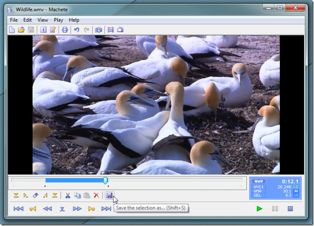Open the Help menu
This screenshot has height=226, width=314.
point(74,20)
